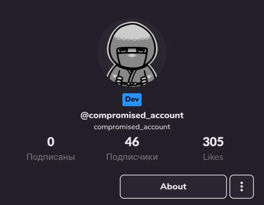The width and height of the screenshot is (264, 205).
Task: Expand options via the vertical ellipsis button
Action: point(241,186)
